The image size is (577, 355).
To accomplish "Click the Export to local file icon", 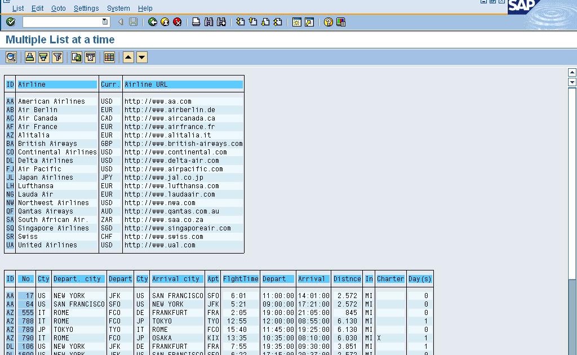I will click(x=76, y=57).
